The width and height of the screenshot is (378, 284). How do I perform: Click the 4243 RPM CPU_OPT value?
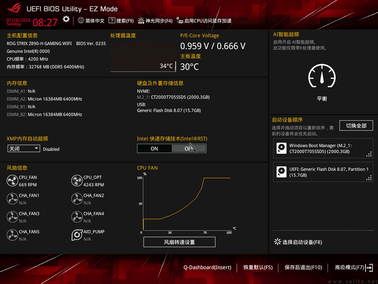click(94, 185)
